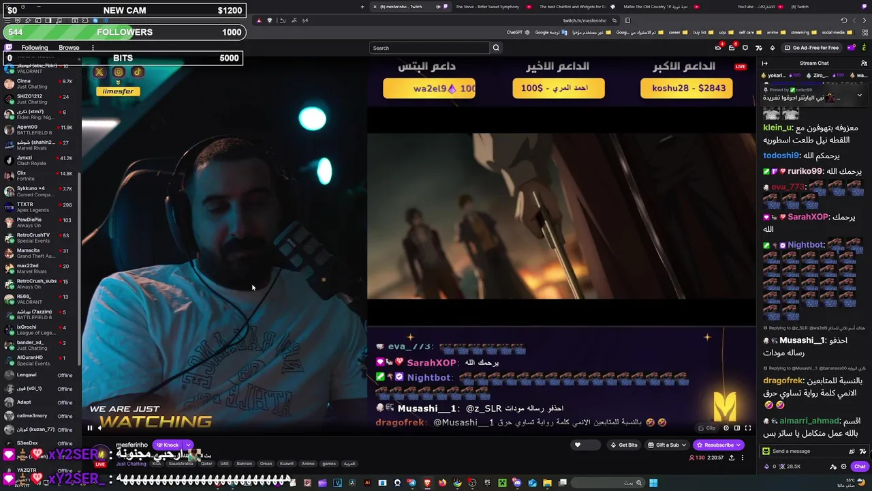The image size is (872, 491).
Task: Close the mesferinho Twitch tab
Action: 375,7
